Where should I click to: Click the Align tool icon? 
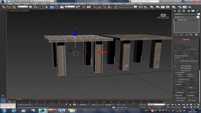coord(146,7)
